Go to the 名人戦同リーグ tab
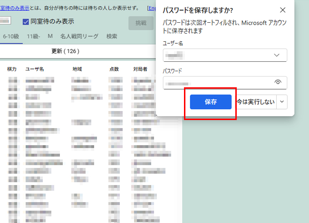Viewport: 309px width, 223px height. pyautogui.click(x=79, y=36)
